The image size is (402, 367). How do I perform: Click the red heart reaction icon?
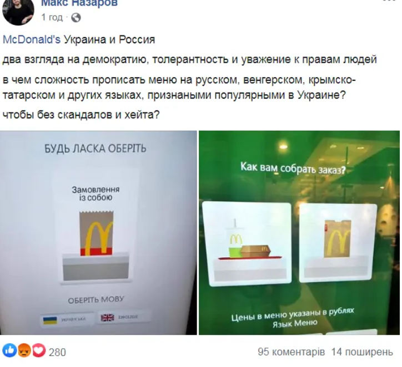pyautogui.click(x=38, y=350)
